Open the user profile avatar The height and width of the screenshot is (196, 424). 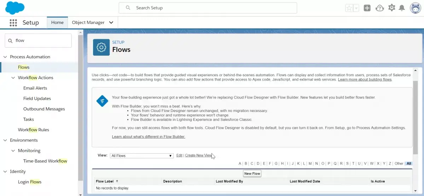(x=416, y=8)
